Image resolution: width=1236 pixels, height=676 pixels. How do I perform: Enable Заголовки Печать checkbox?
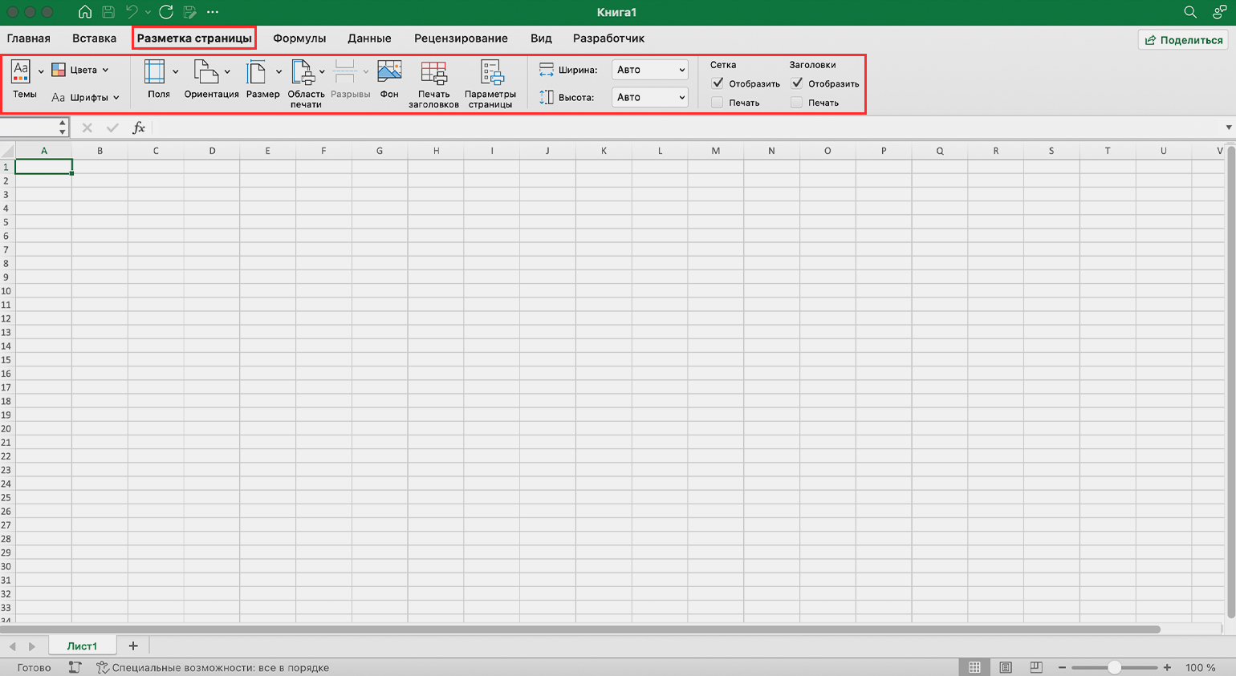point(796,103)
